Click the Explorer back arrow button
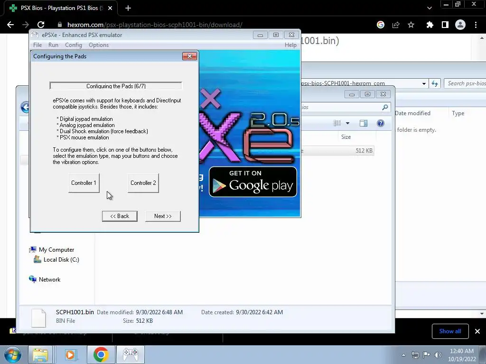Image resolution: width=486 pixels, height=364 pixels. pos(25,107)
